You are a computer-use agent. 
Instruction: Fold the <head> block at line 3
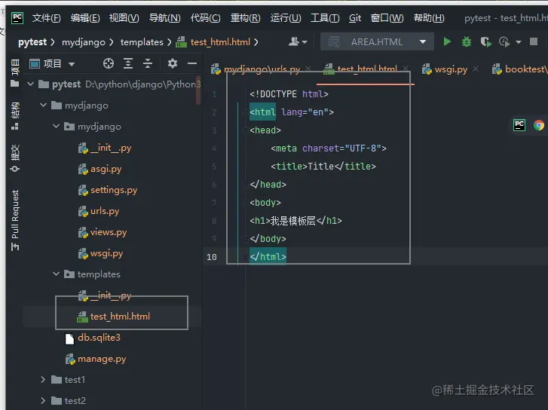click(244, 130)
